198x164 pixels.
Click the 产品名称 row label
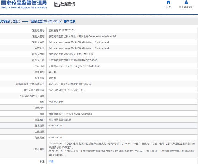pyautogui.click(x=39, y=66)
